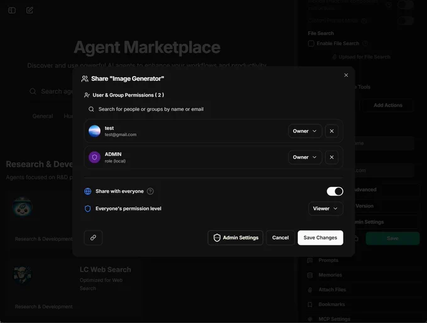Click the first Research & Development agent avatar

tap(23, 206)
